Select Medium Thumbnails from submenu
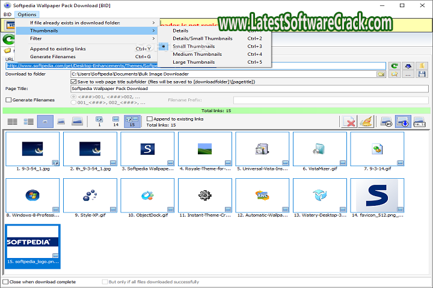Screen dimensions: 433x288 (214, 54)
